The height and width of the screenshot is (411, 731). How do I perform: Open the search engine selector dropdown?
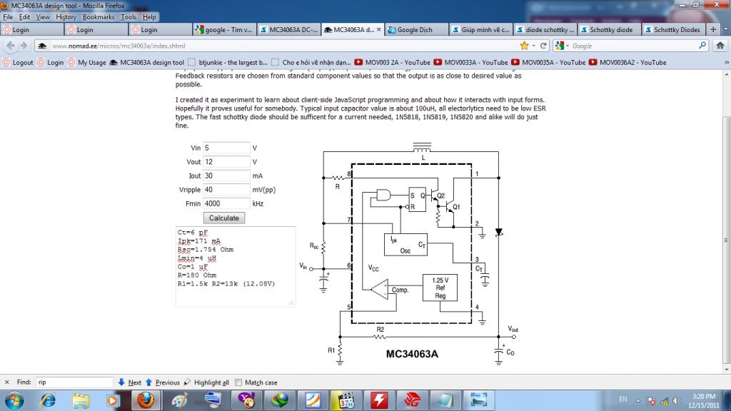click(x=562, y=46)
